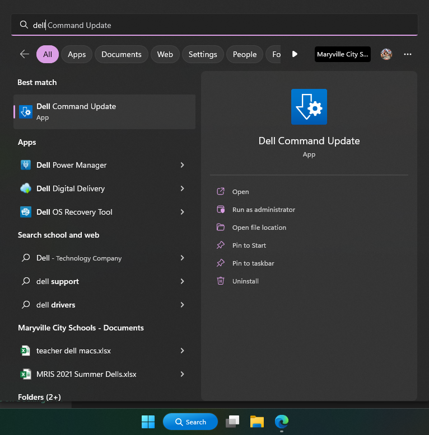429x435 pixels.
Task: Click the Windows Start button in taskbar
Action: pyautogui.click(x=148, y=422)
